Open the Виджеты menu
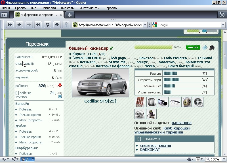Image resolution: width=227 pixels, height=163 pixels. [68, 8]
